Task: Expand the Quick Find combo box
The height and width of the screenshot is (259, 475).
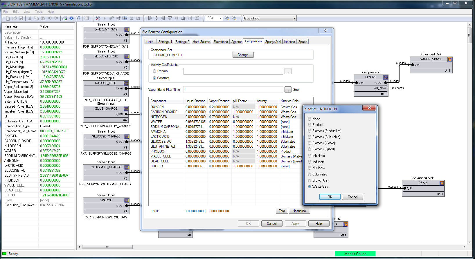Action: pyautogui.click(x=294, y=18)
